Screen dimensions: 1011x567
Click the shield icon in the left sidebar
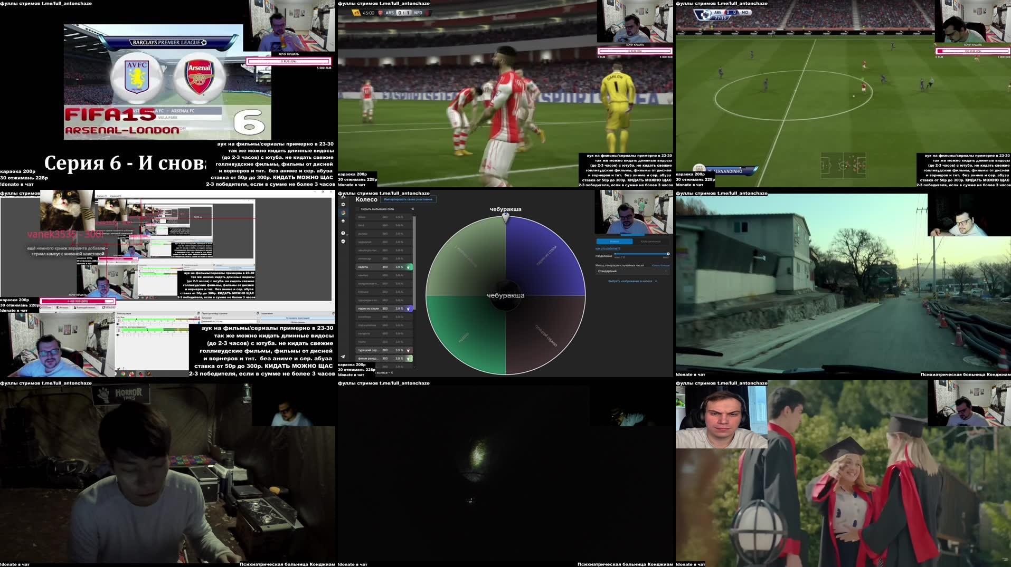(343, 241)
